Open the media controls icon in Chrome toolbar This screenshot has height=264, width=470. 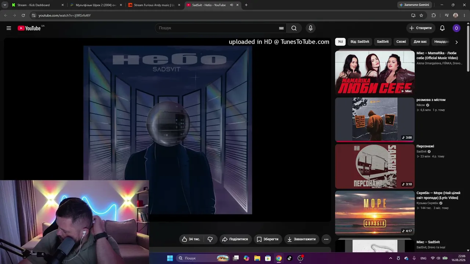click(446, 15)
